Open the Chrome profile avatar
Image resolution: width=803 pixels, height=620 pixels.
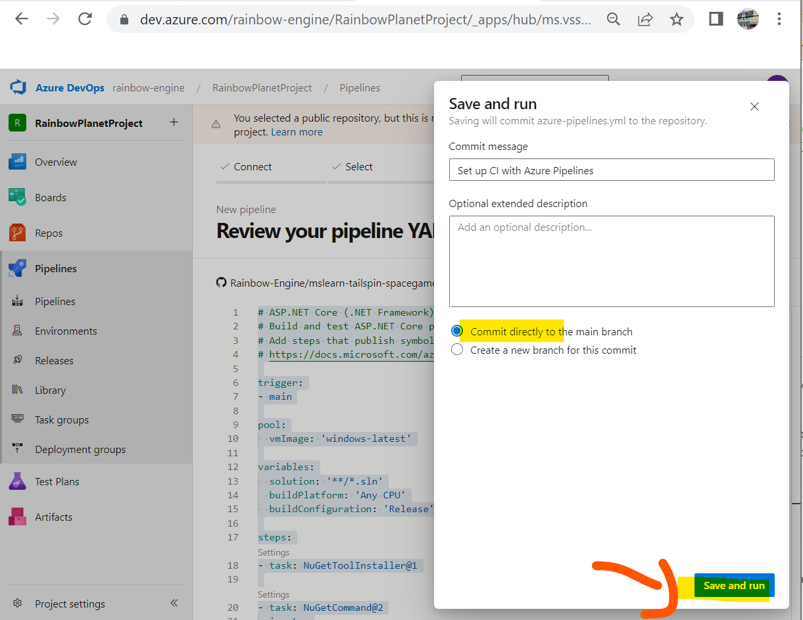click(x=748, y=19)
